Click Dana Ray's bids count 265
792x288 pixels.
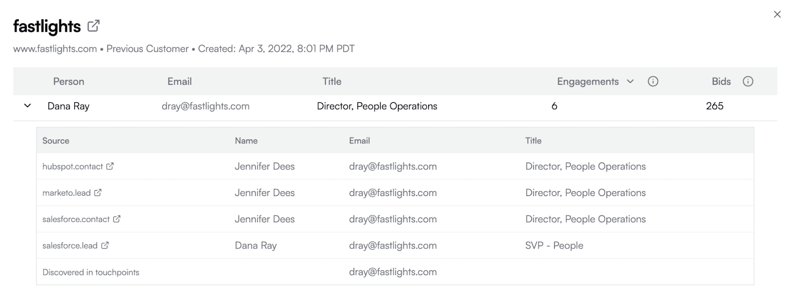coord(715,106)
